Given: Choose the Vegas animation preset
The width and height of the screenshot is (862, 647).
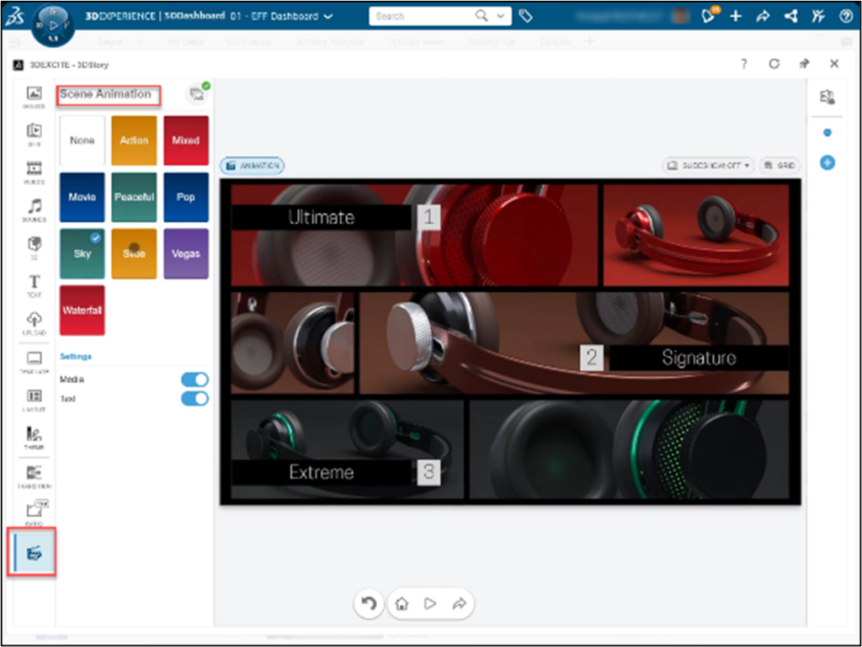Looking at the screenshot, I should pyautogui.click(x=186, y=253).
